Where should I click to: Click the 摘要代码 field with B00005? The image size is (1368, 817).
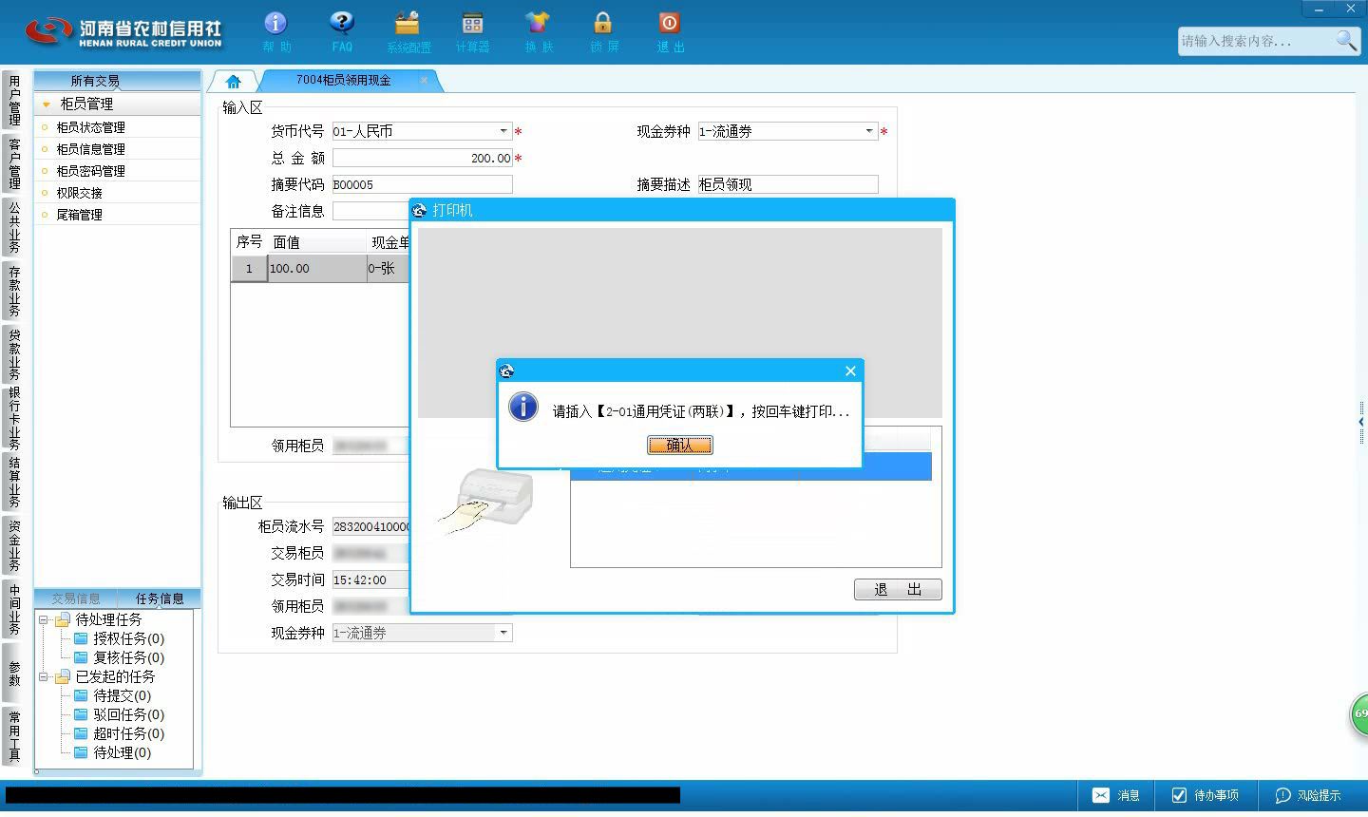[x=422, y=184]
